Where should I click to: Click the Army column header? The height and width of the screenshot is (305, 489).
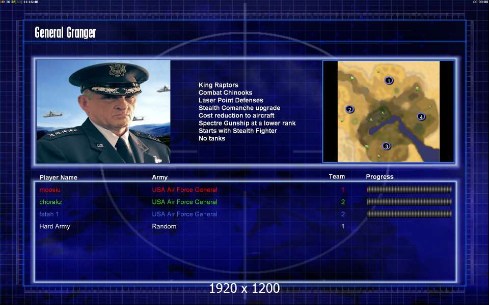[159, 177]
